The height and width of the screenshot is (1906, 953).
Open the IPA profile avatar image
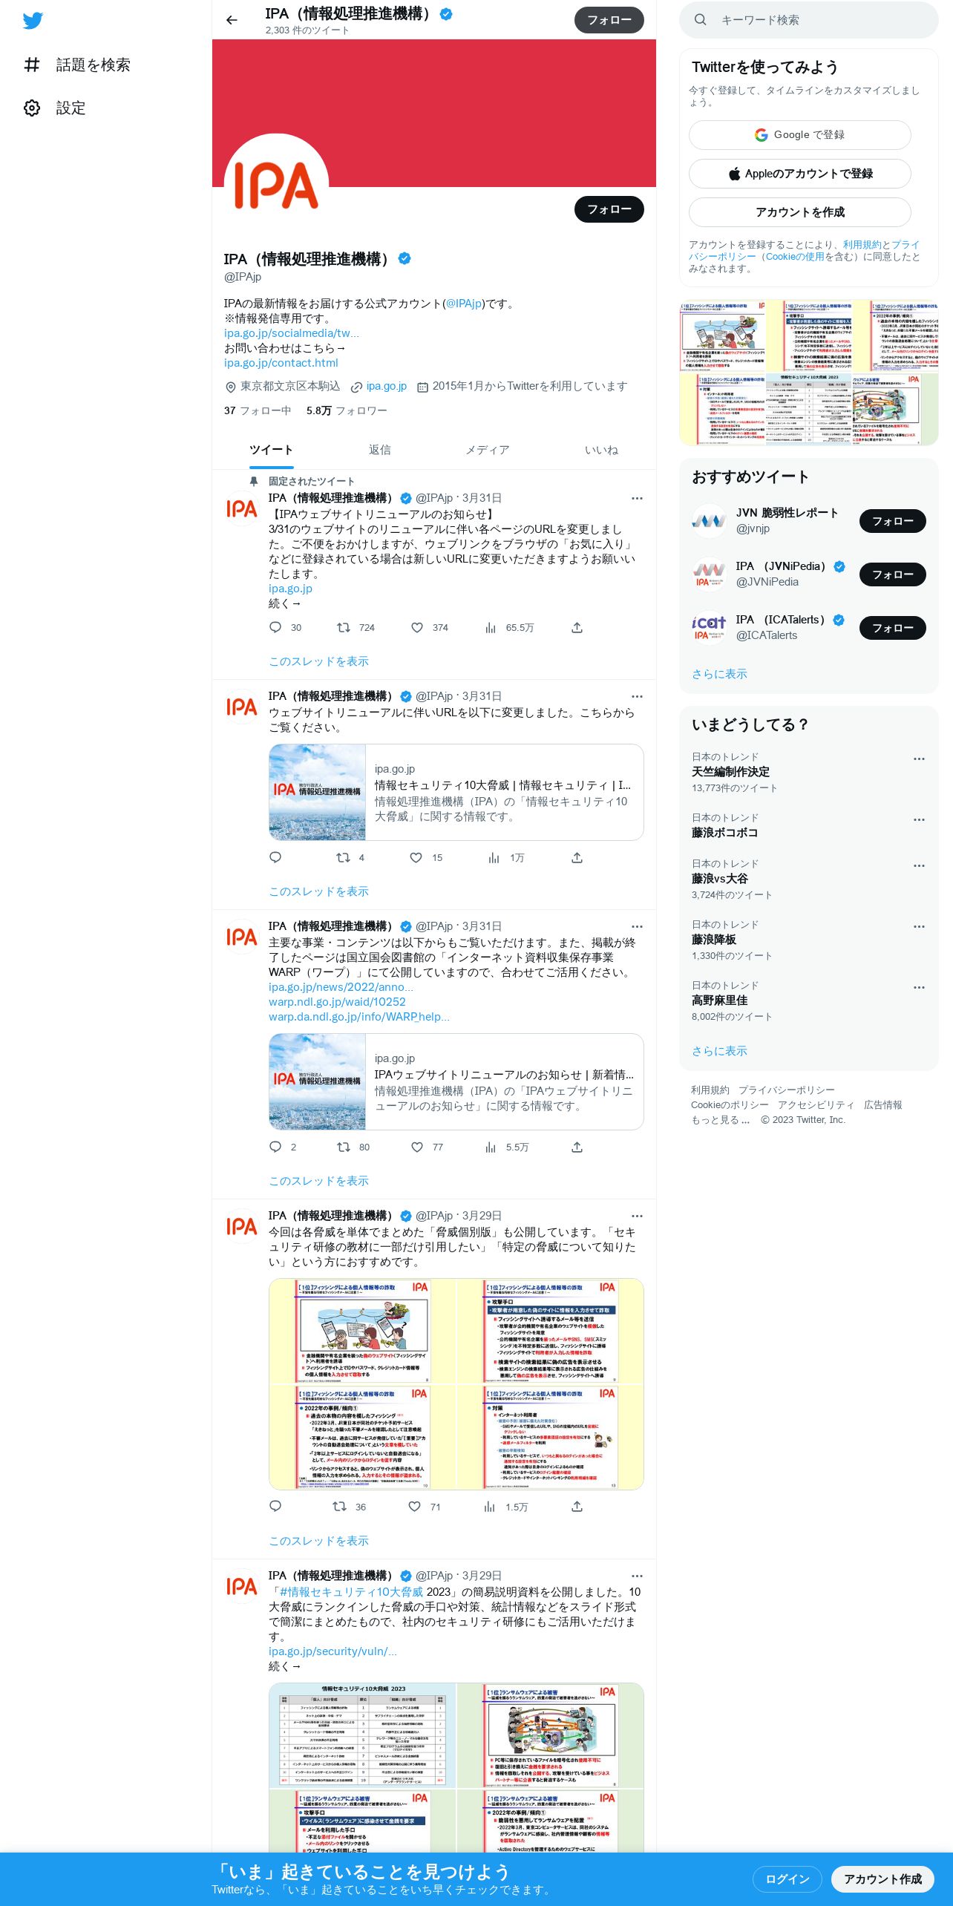(x=276, y=186)
